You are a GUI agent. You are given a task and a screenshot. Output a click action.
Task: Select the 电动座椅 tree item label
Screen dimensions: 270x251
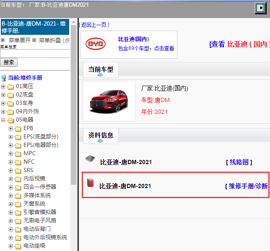34,246
